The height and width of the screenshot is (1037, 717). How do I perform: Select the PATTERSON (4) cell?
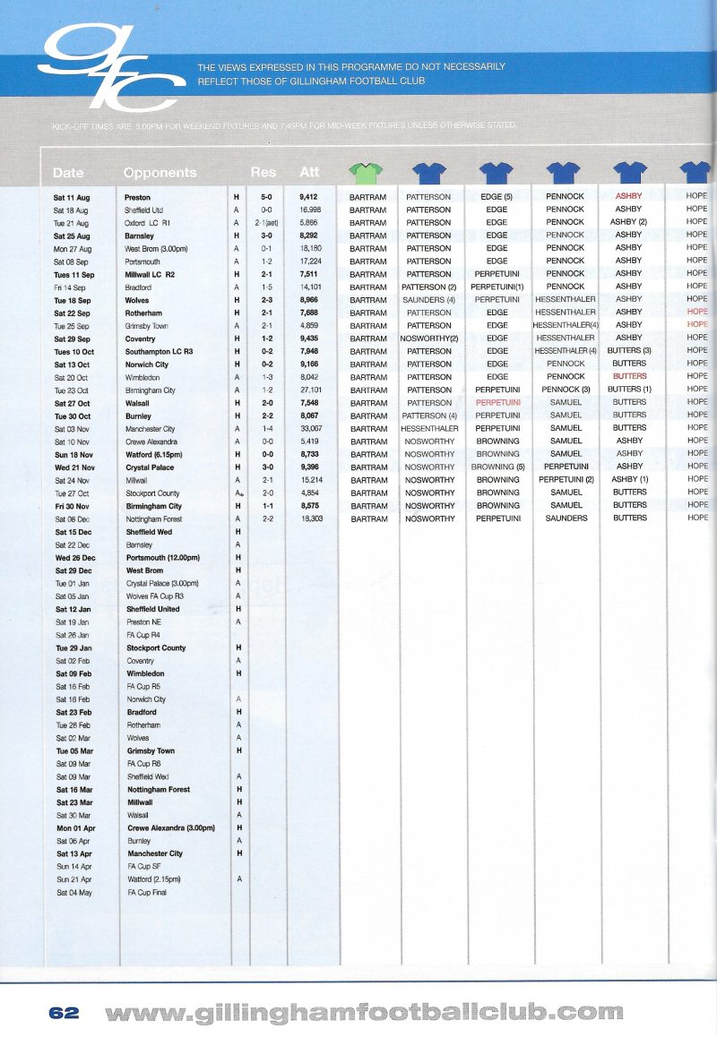tap(429, 416)
